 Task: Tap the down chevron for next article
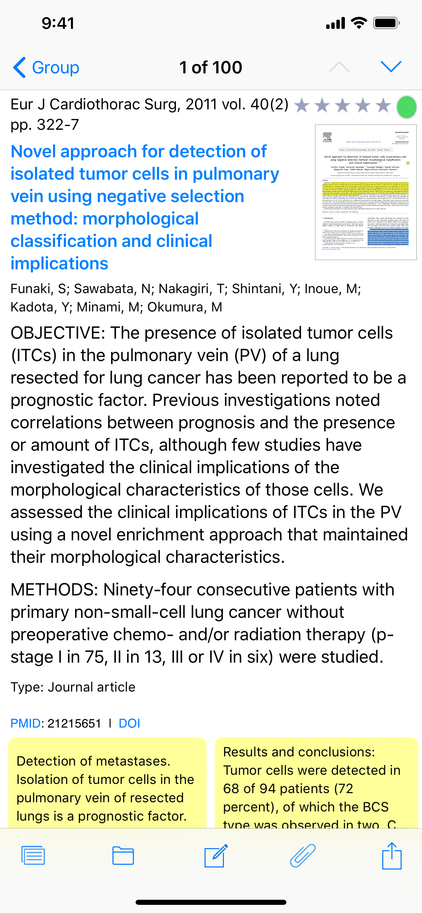coord(390,66)
